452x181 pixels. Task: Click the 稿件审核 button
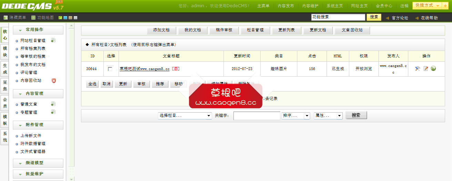[x=224, y=30]
